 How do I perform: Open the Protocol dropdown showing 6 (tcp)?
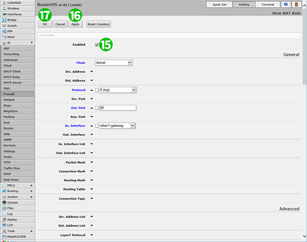[118, 90]
